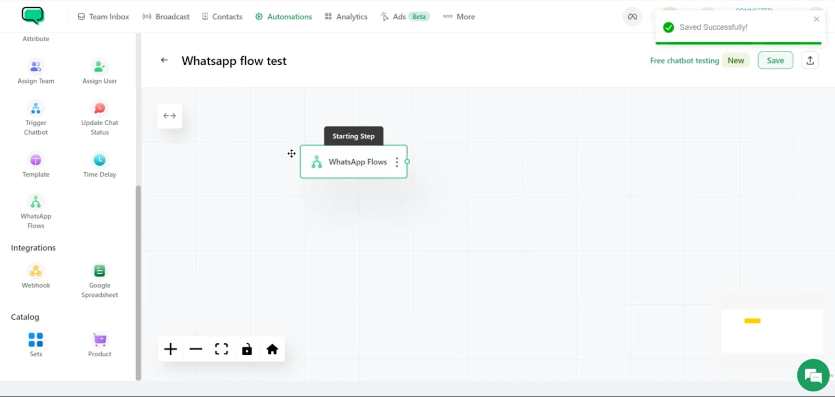Click the Catalog section heading
Image resolution: width=835 pixels, height=397 pixels.
[25, 317]
